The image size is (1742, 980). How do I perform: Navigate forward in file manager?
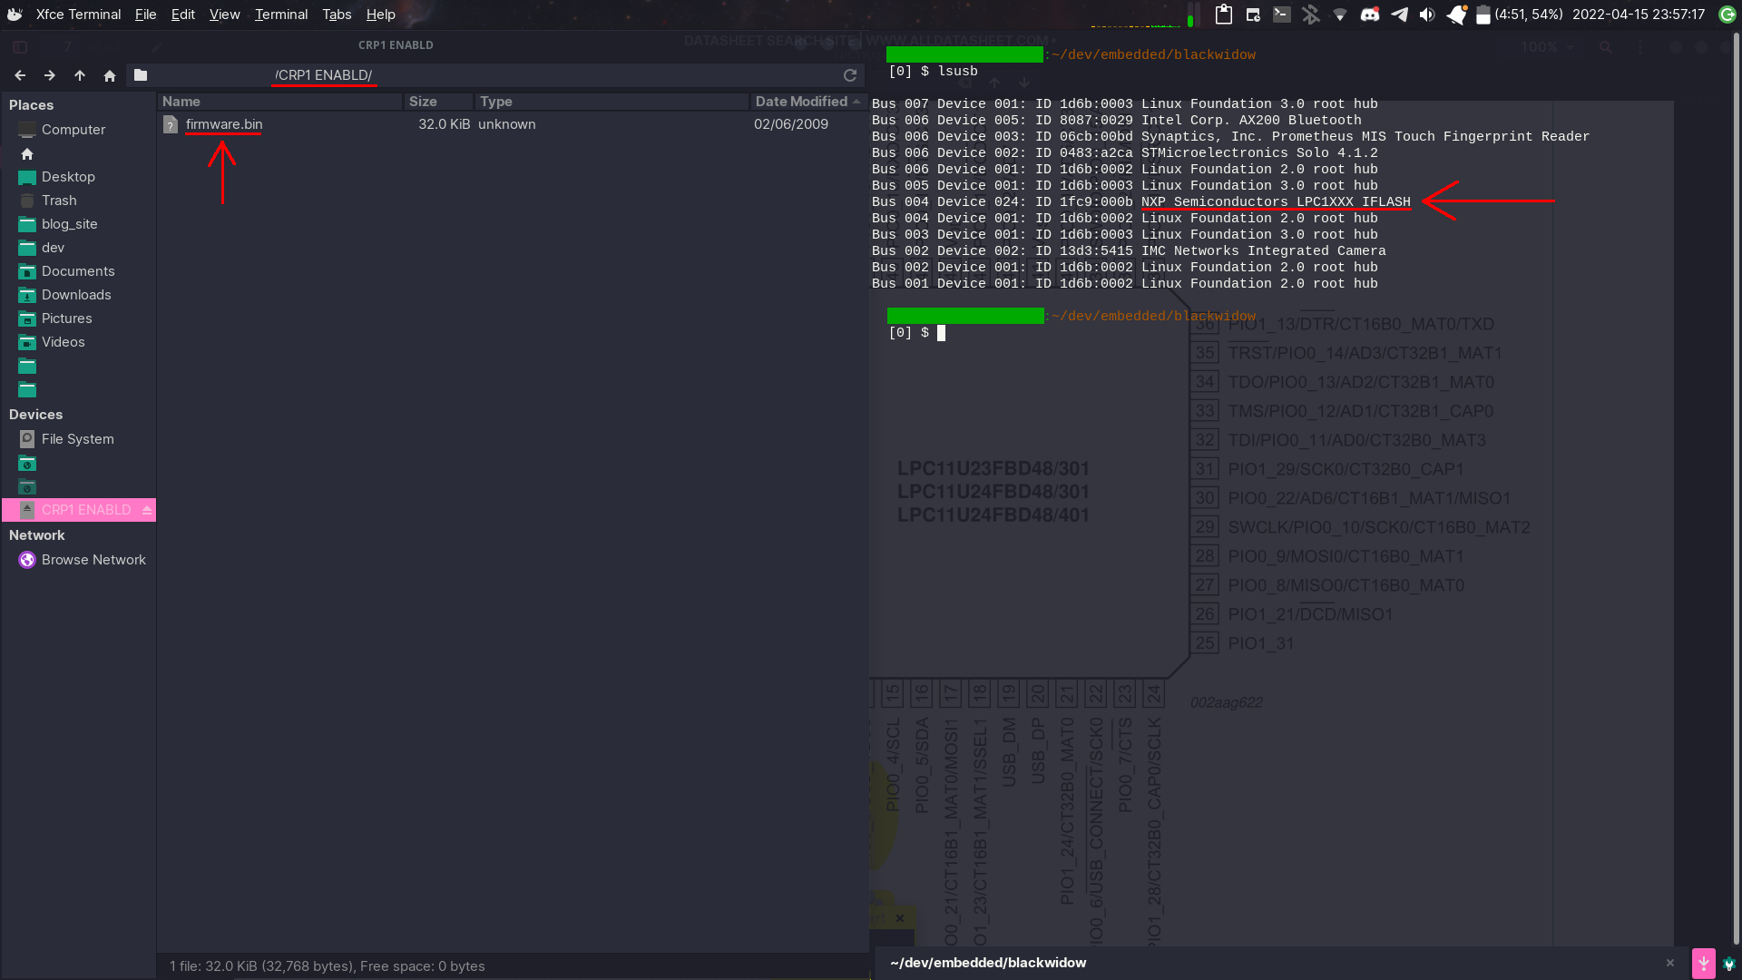click(50, 75)
